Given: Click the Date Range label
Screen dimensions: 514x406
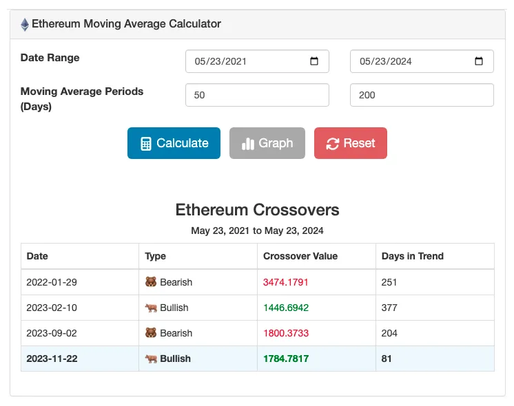Looking at the screenshot, I should (x=50, y=58).
